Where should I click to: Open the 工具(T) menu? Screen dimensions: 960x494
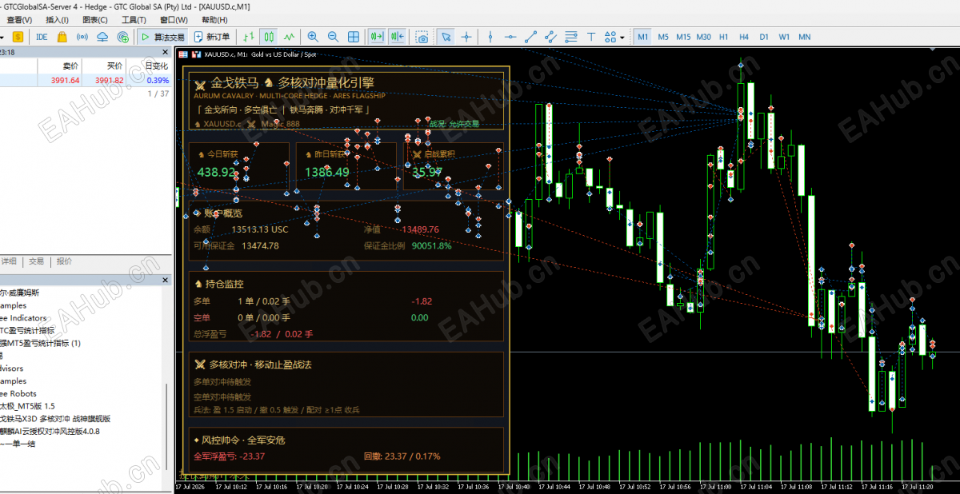pyautogui.click(x=134, y=19)
